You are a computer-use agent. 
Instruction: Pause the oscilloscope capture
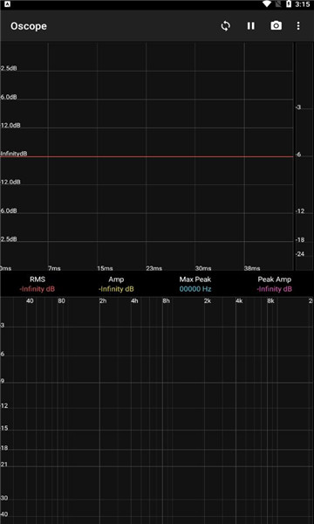click(x=251, y=26)
